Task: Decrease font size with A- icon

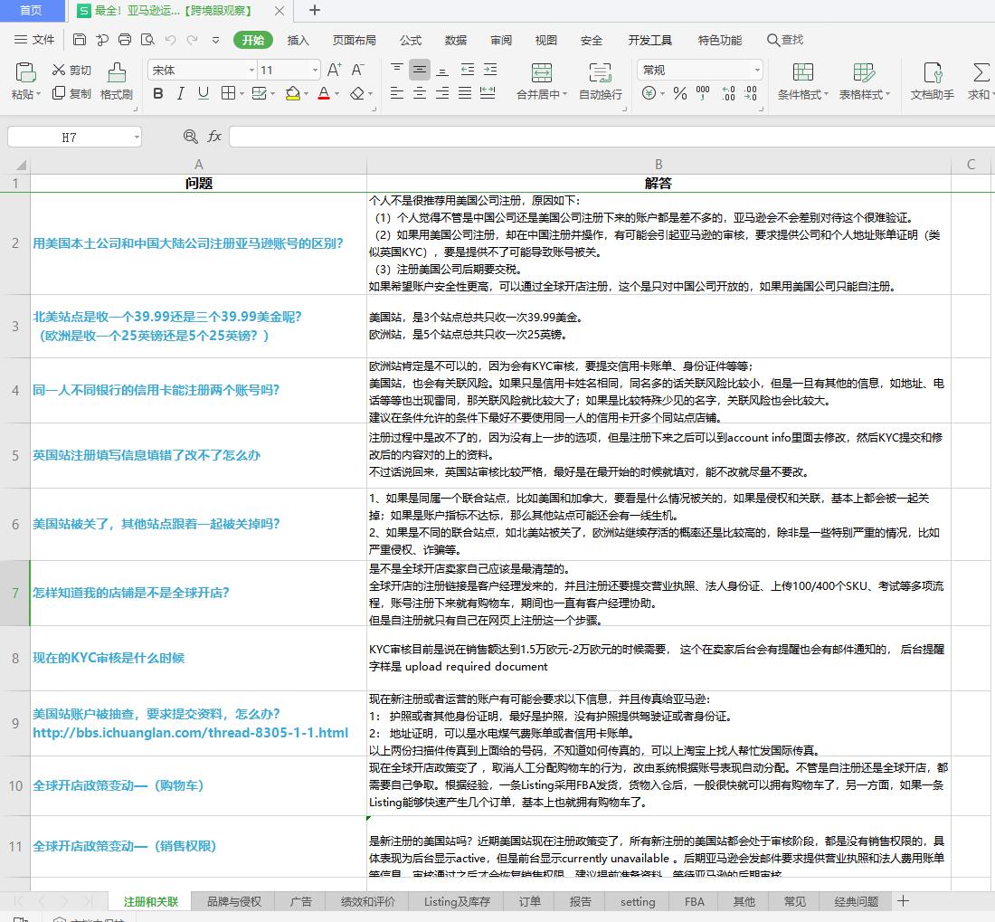Action: tap(358, 70)
